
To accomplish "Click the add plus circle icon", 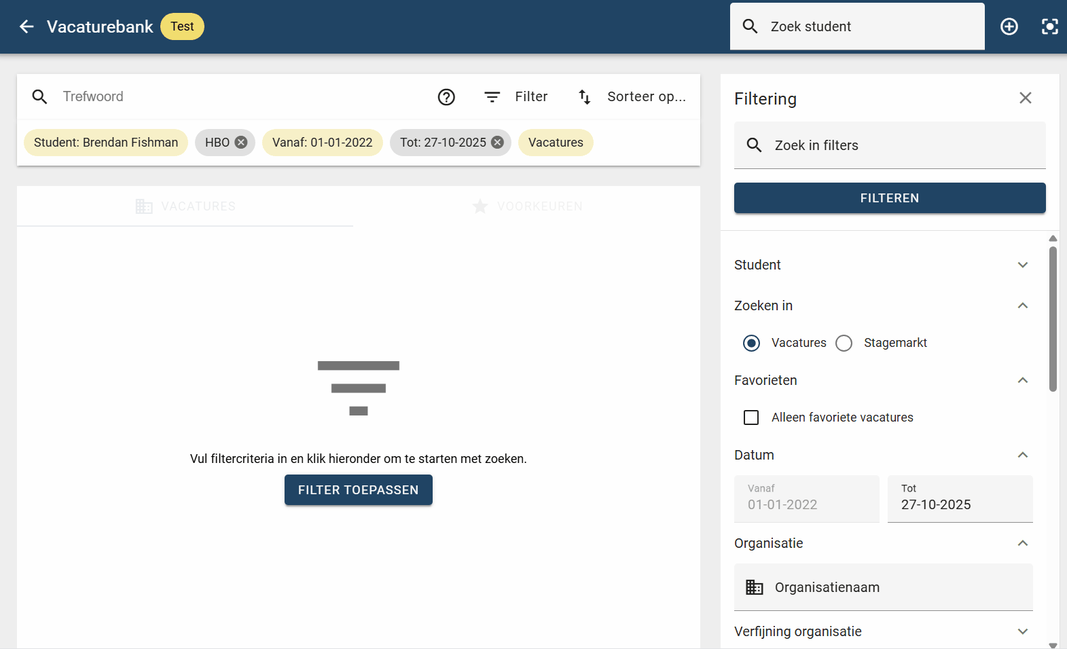I will point(1009,26).
